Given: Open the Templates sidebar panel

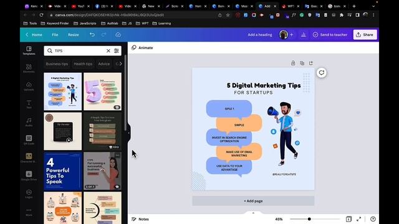Looking at the screenshot, I should pos(29,50).
